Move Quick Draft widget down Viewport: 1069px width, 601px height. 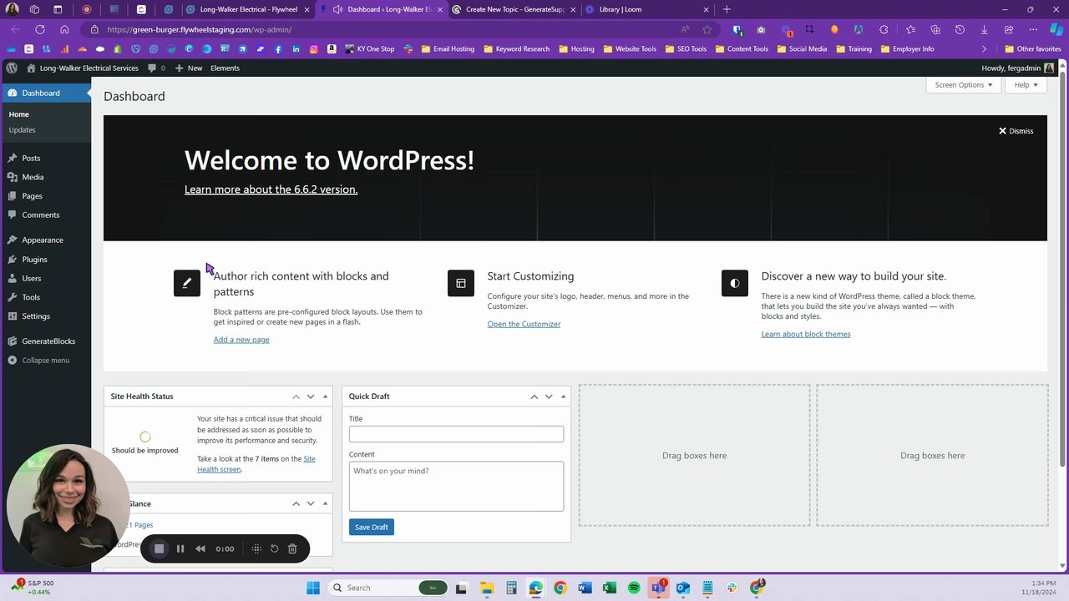pos(549,396)
